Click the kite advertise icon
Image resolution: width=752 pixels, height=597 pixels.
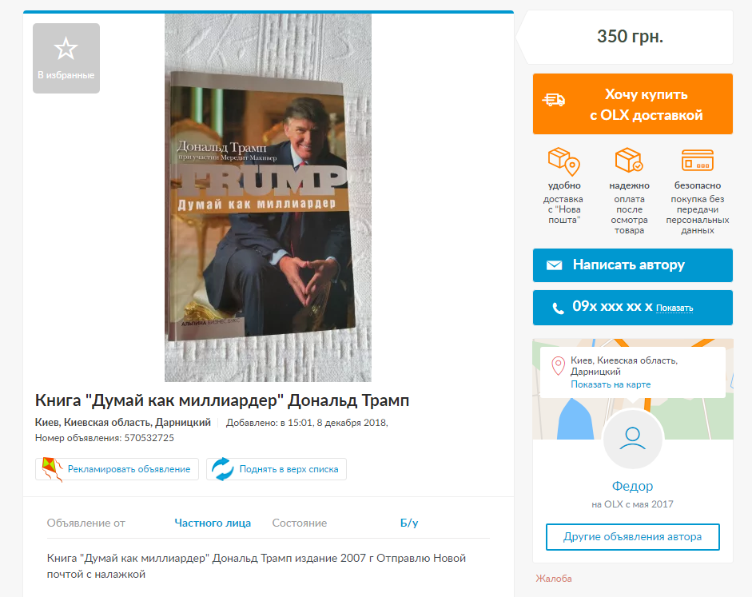pos(52,469)
